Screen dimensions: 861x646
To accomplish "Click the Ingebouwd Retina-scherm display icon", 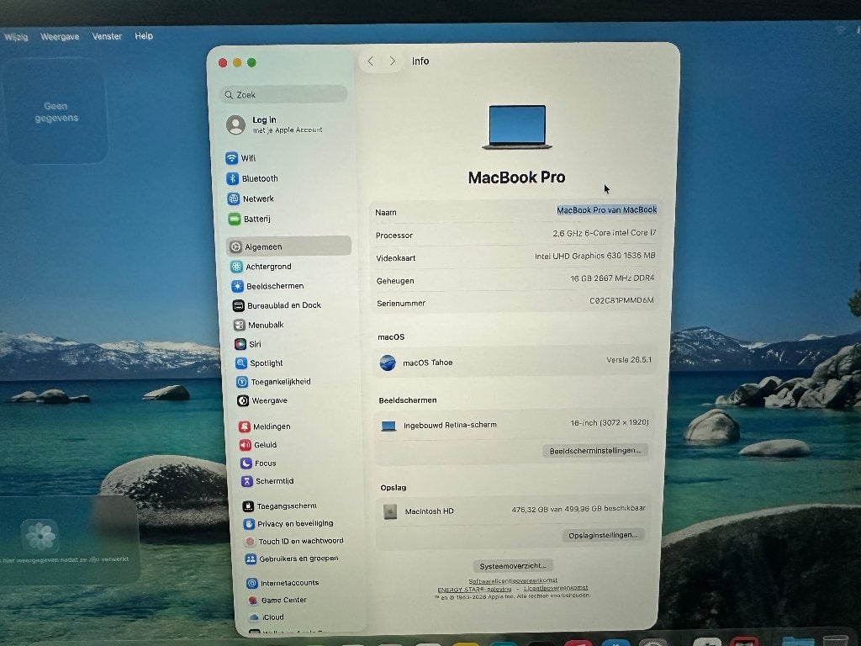I will point(388,426).
